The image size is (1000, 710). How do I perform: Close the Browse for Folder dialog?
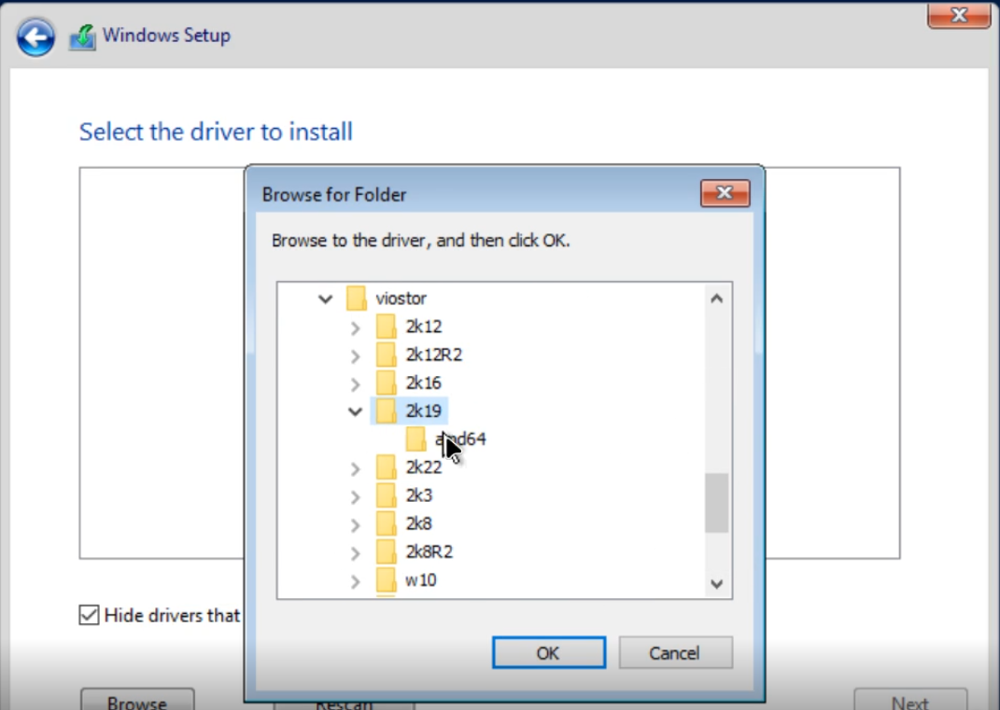point(725,194)
